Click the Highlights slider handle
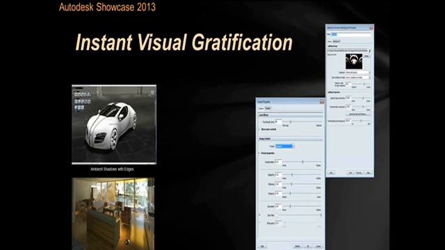The image size is (445, 250). (x=292, y=174)
